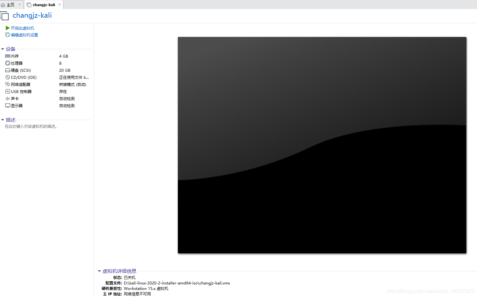This screenshot has width=477, height=297.
Task: Collapse the 设备 section
Action: [3, 49]
